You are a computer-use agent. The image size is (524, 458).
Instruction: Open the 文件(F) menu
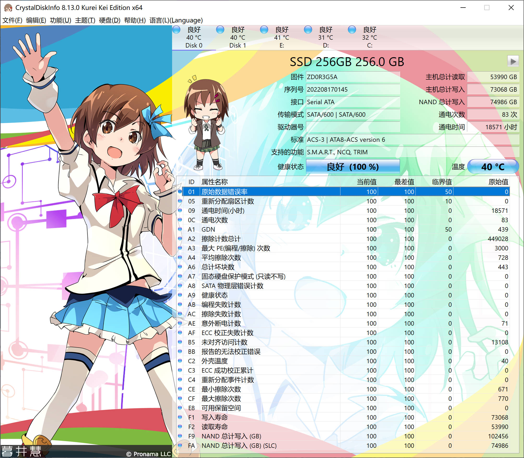12,20
